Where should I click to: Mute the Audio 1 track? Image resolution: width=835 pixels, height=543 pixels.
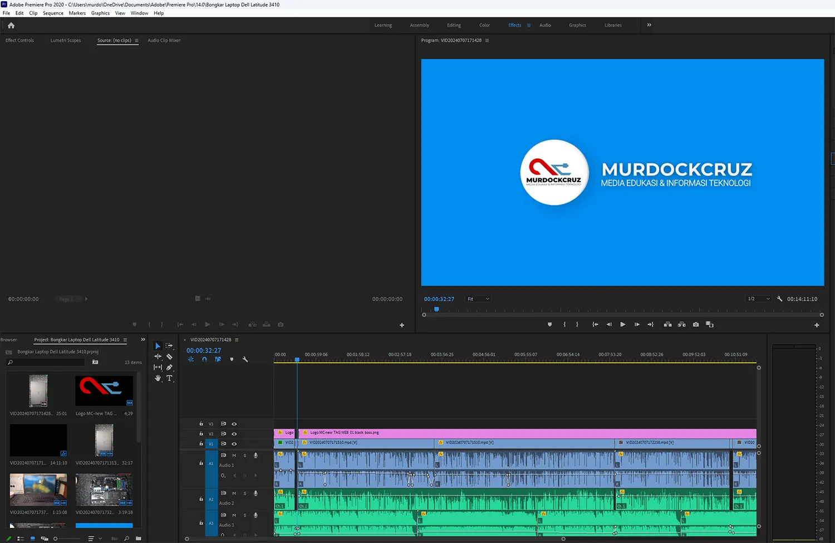point(234,456)
